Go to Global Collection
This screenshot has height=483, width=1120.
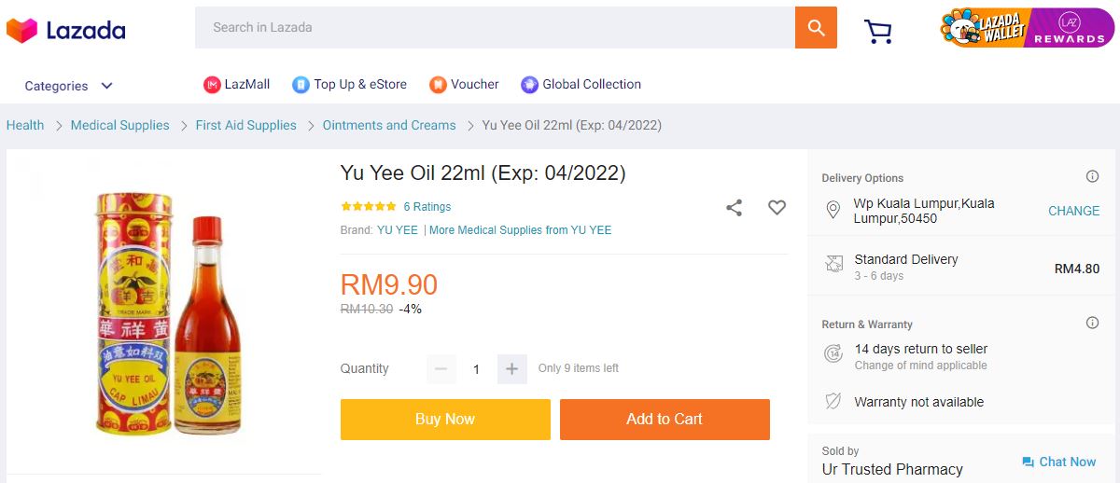click(x=581, y=85)
